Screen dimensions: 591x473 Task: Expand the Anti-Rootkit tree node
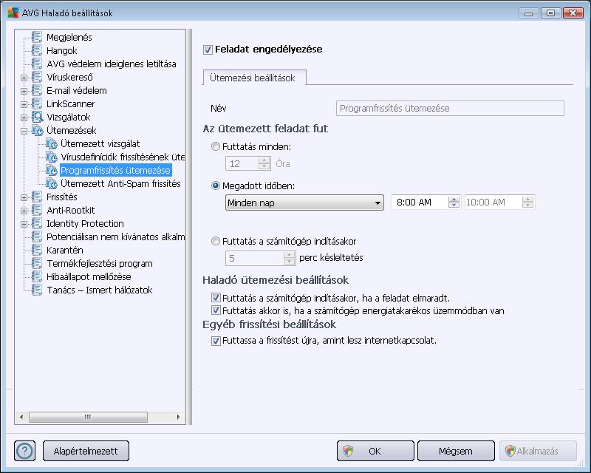(x=24, y=211)
